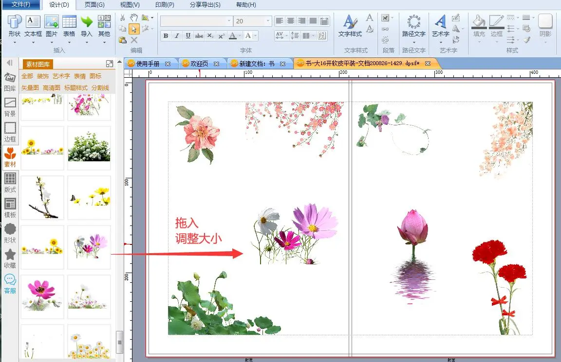Open the 图库 gallery sidebar panel
Viewport: 561px width, 362px height.
10,81
